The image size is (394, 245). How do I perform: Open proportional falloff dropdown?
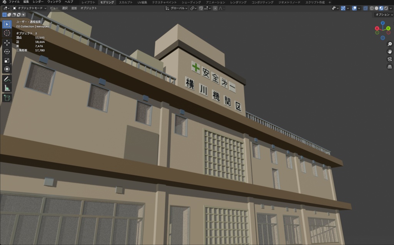(x=221, y=8)
